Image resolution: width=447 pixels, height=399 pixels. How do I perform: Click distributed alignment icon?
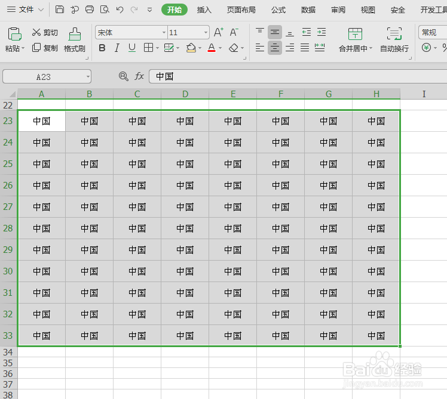tap(320, 48)
